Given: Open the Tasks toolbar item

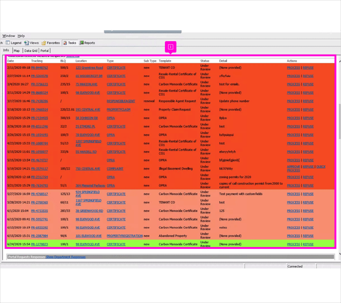Looking at the screenshot, I should (x=70, y=43).
